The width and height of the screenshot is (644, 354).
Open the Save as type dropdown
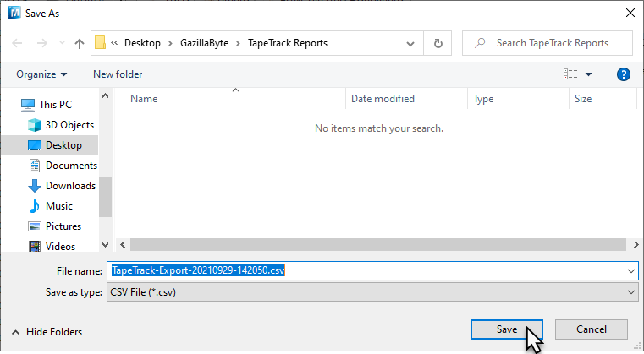(x=372, y=292)
